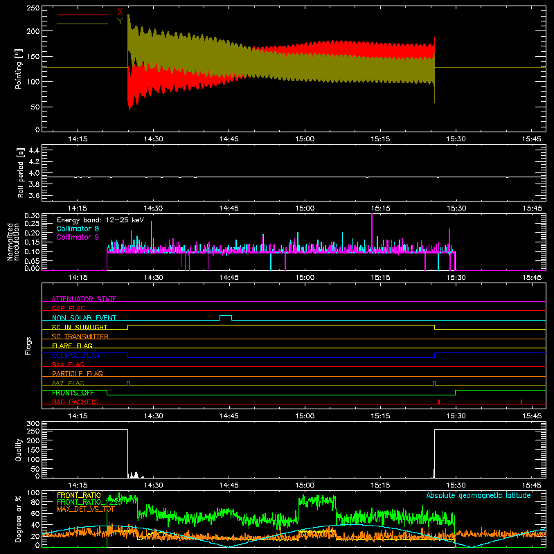The width and height of the screenshot is (554, 554).
Task: Select 'Energy band: 12-25 keV' annotation
Action: 100,220
